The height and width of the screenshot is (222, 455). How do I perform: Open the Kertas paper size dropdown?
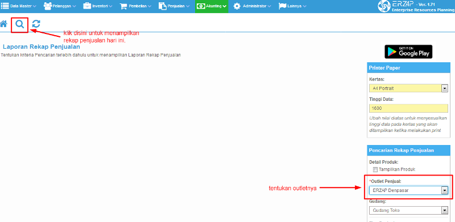pyautogui.click(x=408, y=88)
